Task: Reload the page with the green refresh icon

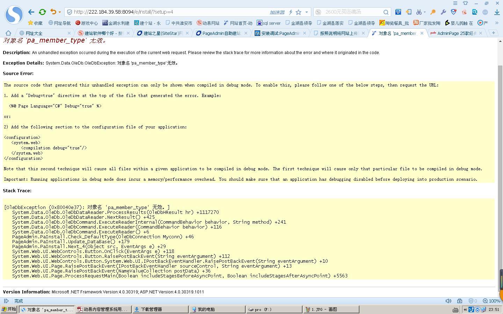Action: pyautogui.click(x=42, y=12)
